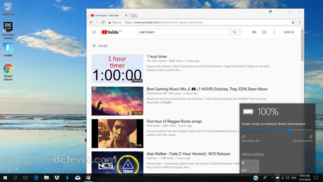
Task: Open the 'Best Gaming Music Mix' title
Action: click(x=207, y=89)
